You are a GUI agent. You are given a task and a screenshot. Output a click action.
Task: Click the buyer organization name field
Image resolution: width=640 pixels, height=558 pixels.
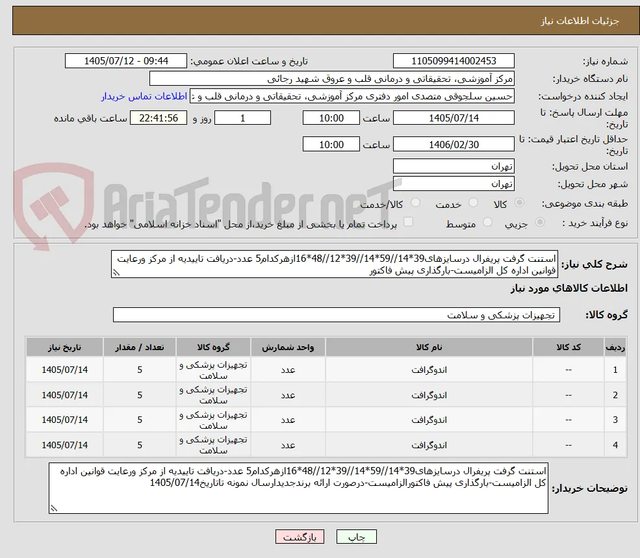[x=332, y=79]
